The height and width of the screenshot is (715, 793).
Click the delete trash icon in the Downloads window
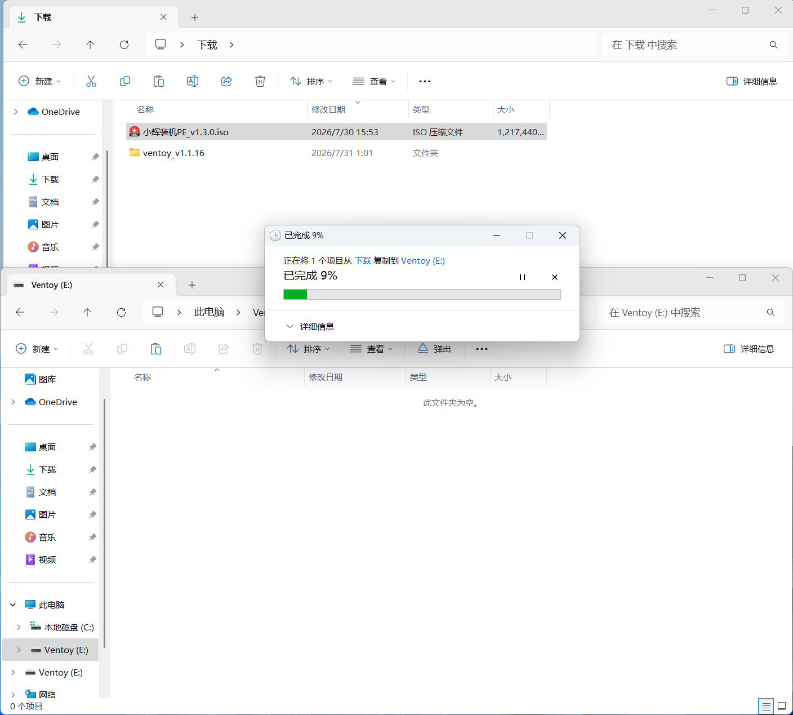[x=260, y=81]
